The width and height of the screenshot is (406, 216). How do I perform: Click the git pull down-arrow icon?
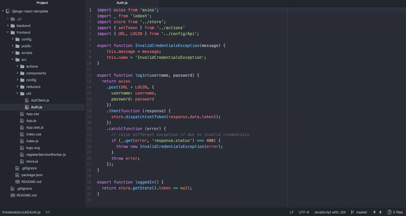point(375,212)
